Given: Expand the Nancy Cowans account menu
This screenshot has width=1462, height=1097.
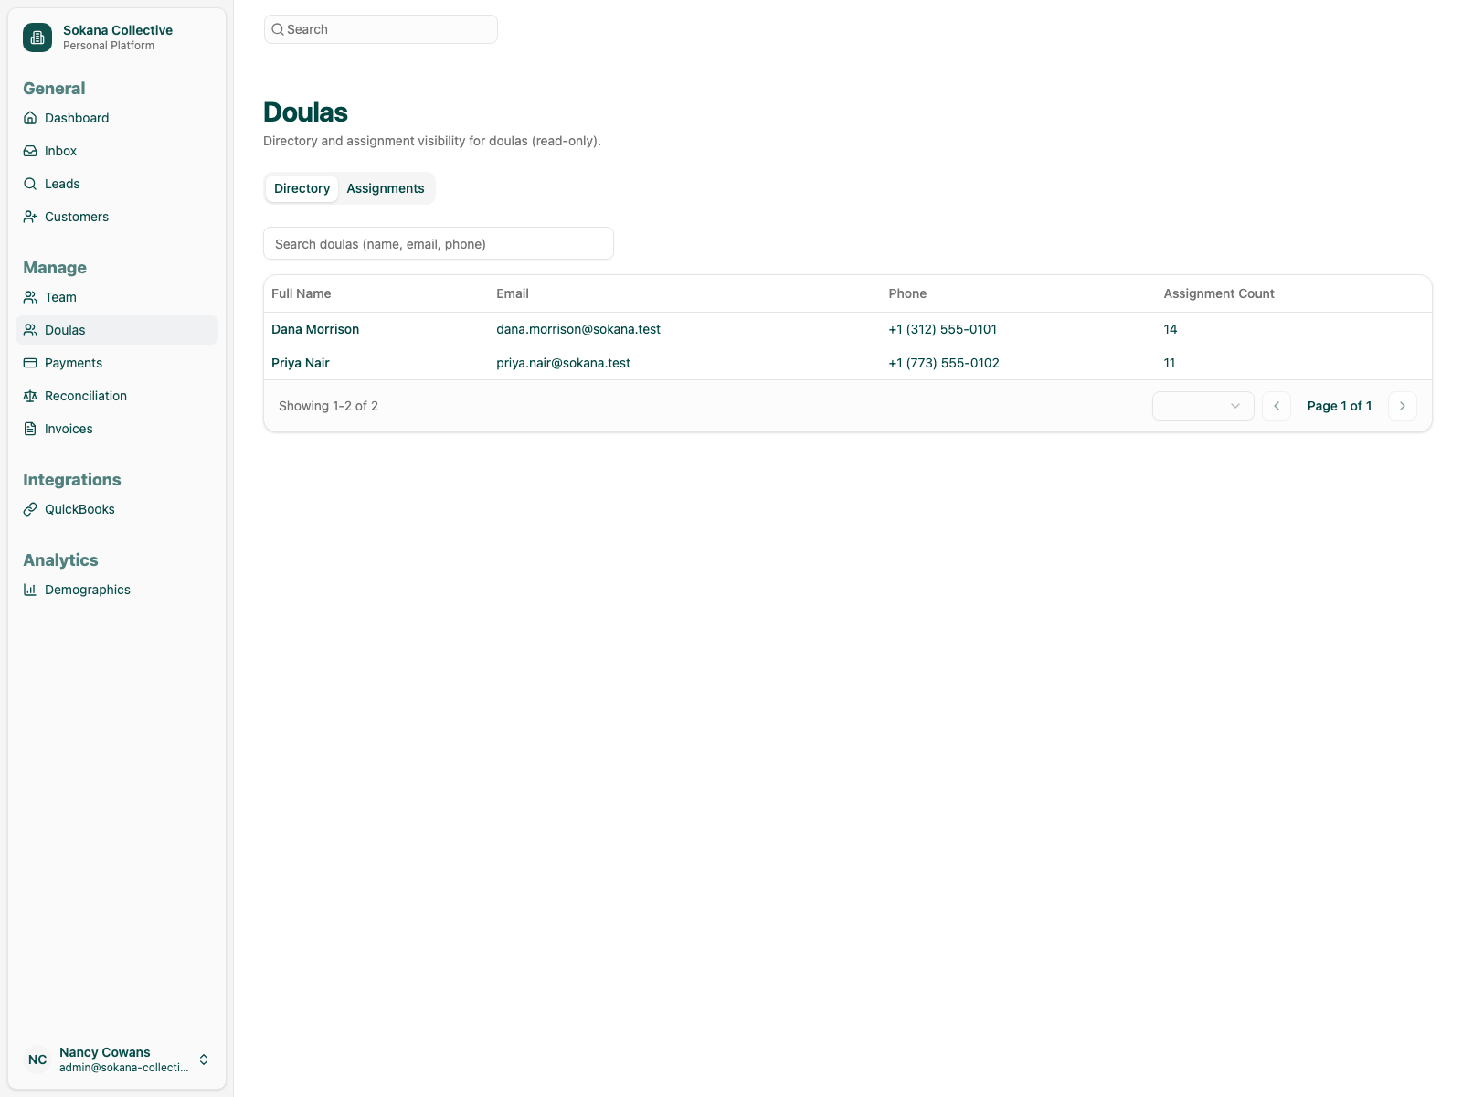Looking at the screenshot, I should pos(117,1060).
